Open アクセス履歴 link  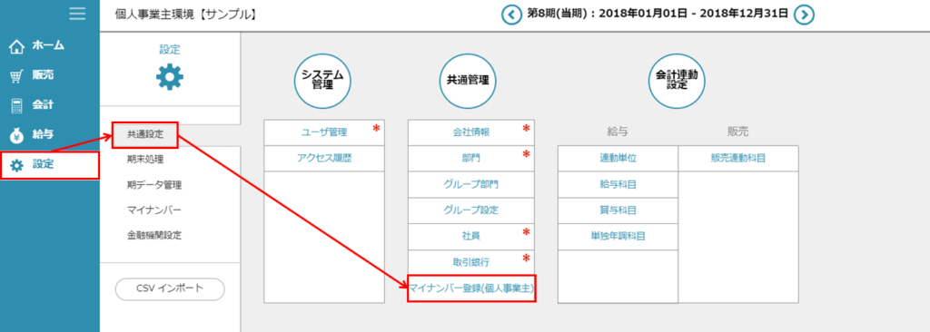tap(324, 159)
